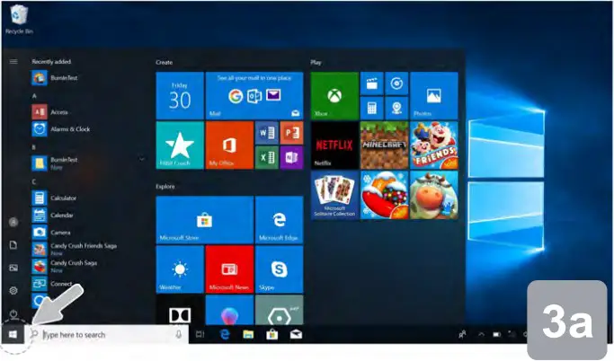Image resolution: width=614 pixels, height=361 pixels.
Task: Click the Power icon in Start sidebar
Action: [x=13, y=313]
